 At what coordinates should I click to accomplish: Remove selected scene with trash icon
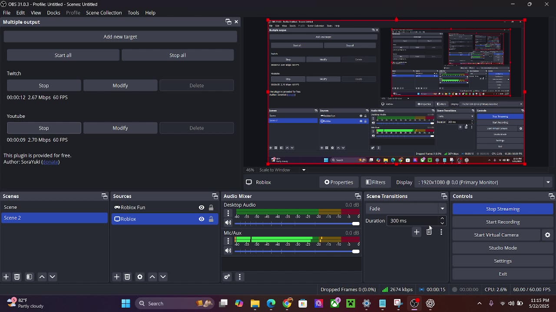(17, 277)
